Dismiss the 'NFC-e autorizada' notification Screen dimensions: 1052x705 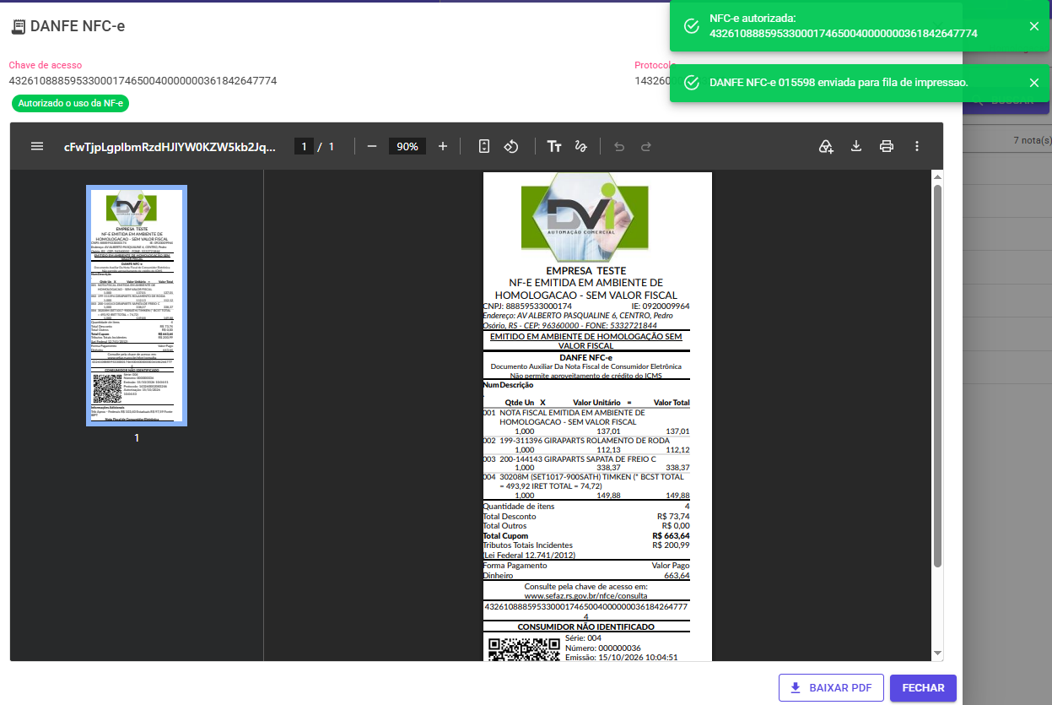1034,26
